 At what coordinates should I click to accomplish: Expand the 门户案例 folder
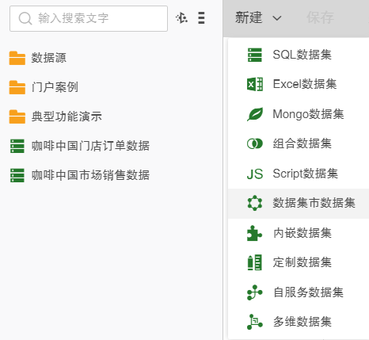pos(44,87)
